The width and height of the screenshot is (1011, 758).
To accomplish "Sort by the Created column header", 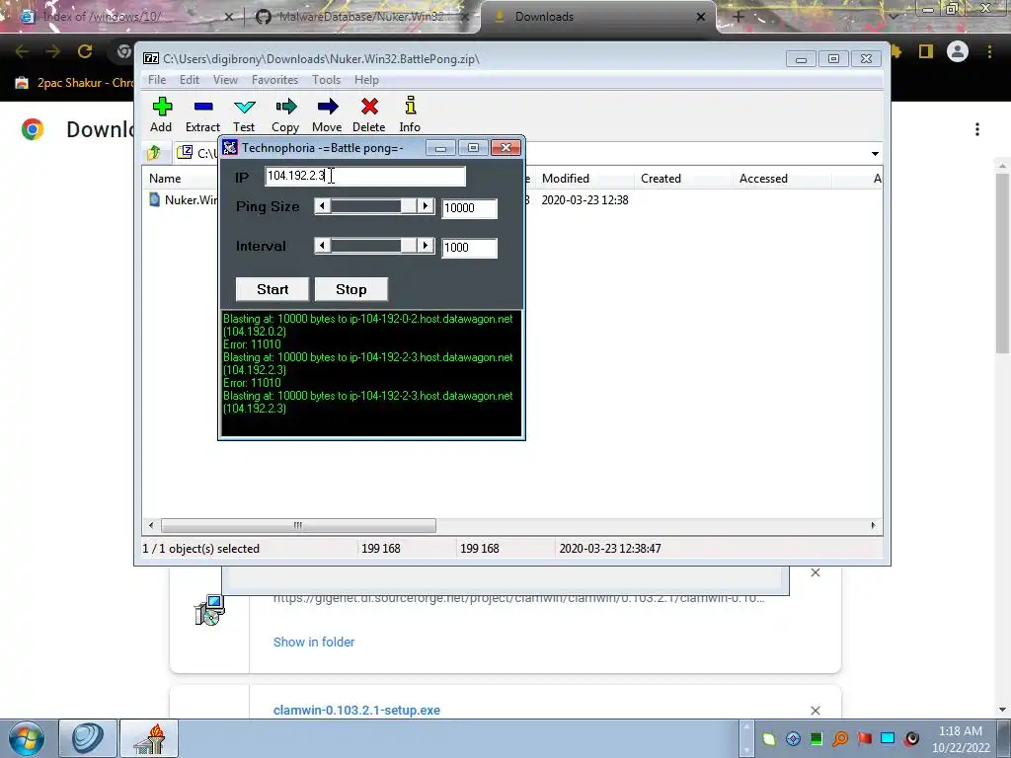I will 661,179.
